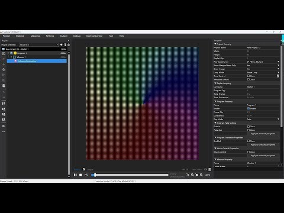Delete playlist using the trash icon
This screenshot has width=284, height=213.
(x=69, y=45)
